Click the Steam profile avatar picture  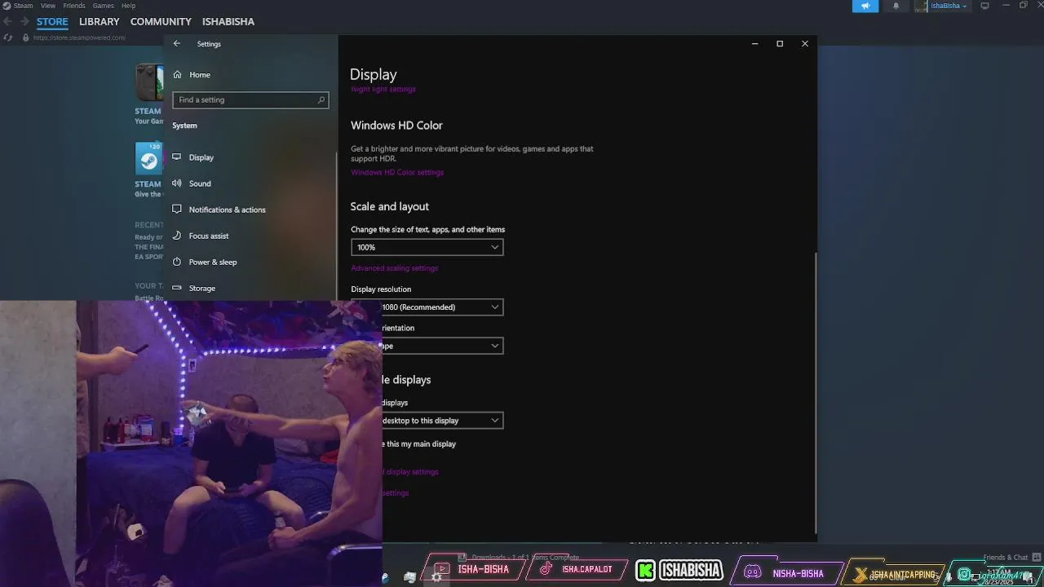[922, 6]
